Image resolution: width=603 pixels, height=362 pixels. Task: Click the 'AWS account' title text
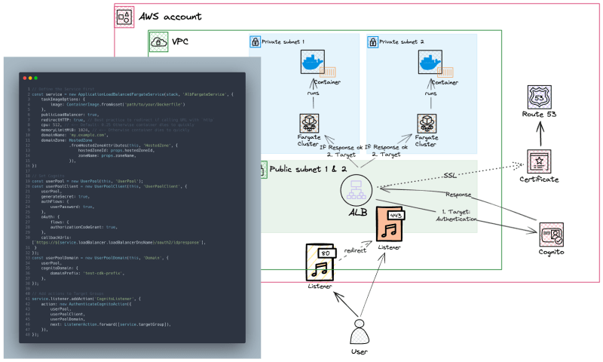click(x=170, y=17)
